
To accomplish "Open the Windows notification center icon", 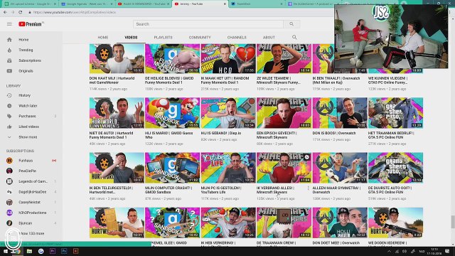I will click(447, 251).
